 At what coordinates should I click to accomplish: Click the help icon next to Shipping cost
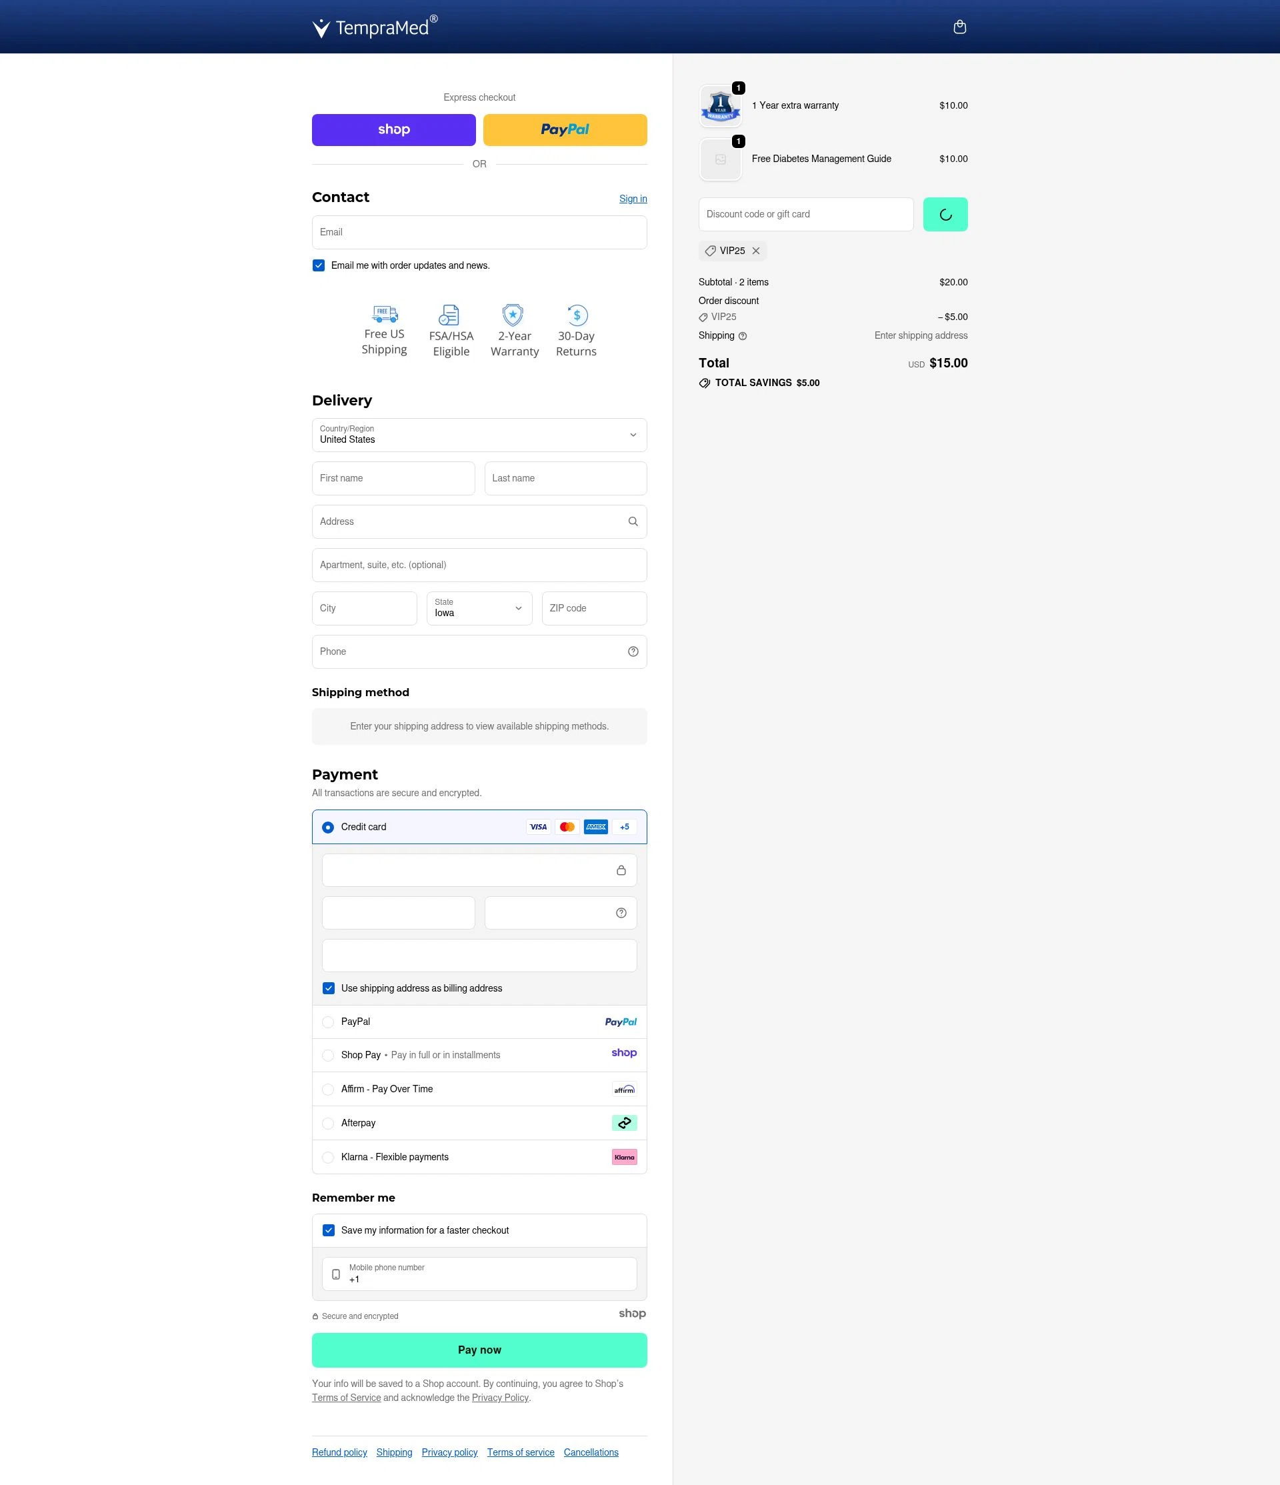[x=743, y=335]
